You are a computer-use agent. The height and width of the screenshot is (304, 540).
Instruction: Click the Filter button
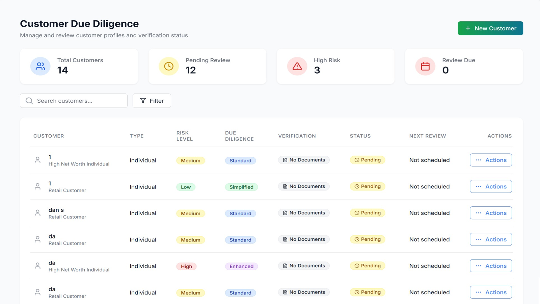click(152, 100)
